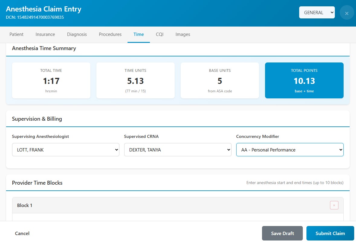
Task: Switch to the Patient tab
Action: [x=16, y=34]
